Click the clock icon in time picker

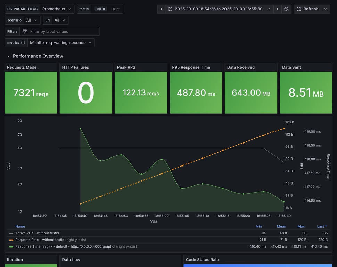(x=170, y=9)
